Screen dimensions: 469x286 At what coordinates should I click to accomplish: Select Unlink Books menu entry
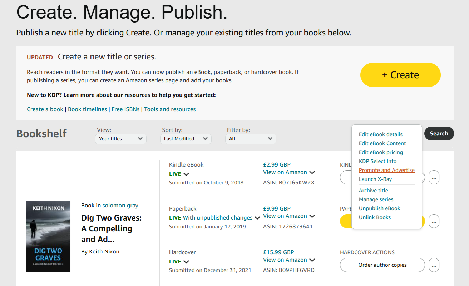375,217
